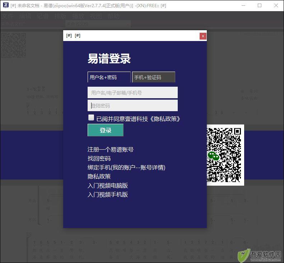Open 绑定手机(我的账户--账号详情) link
The height and width of the screenshot is (263, 284).
pos(126,167)
